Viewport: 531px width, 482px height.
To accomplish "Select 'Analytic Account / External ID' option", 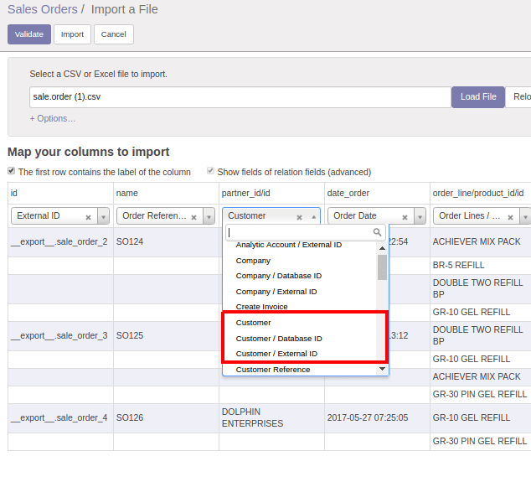I will tap(289, 245).
